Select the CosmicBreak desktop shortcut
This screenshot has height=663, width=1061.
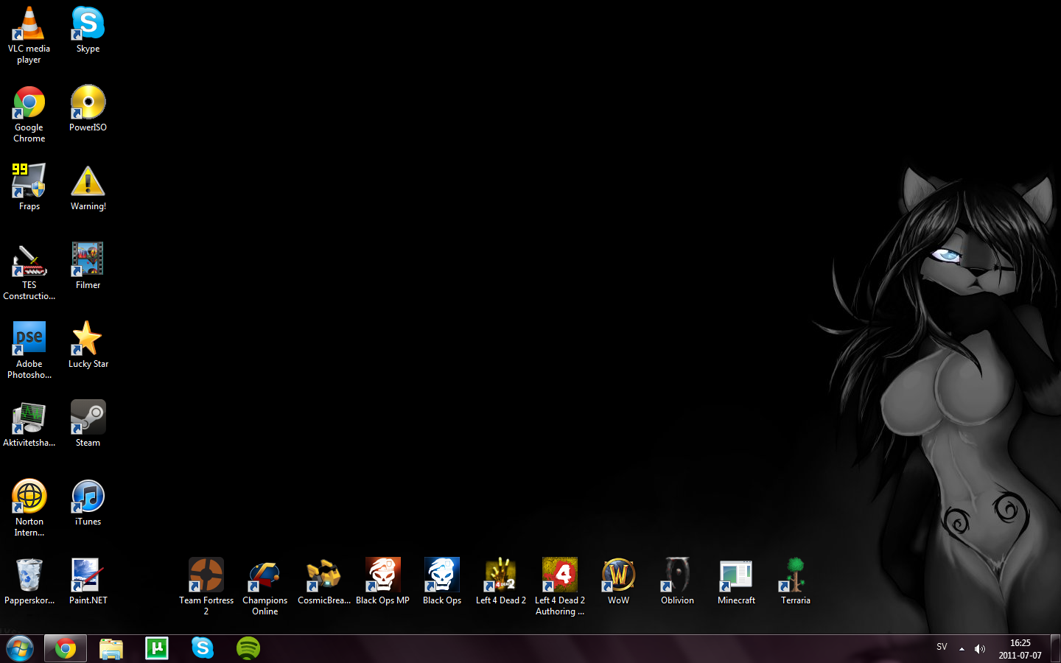point(324,582)
